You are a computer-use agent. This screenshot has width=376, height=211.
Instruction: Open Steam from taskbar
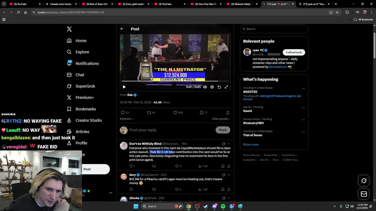click(206, 206)
